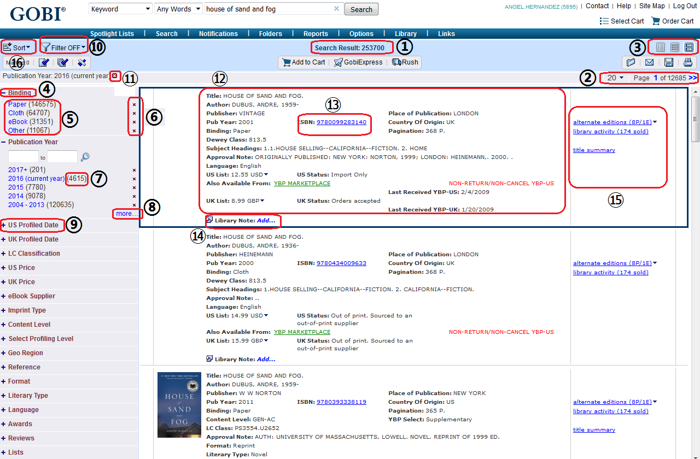Click the mark single item checkmark icon
Viewport: 700px width, 459px height.
point(44,62)
